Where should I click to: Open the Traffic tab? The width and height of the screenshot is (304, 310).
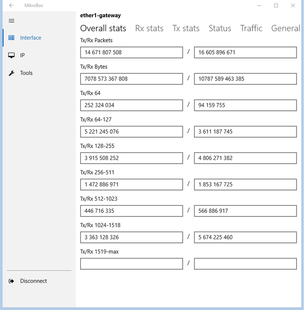click(x=251, y=28)
